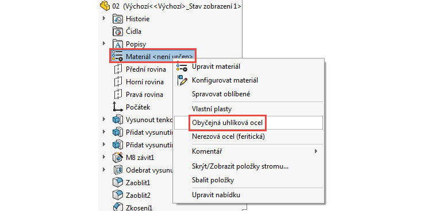Image resolution: width=431 pixels, height=211 pixels.
Task: Select the Zaoblit2 label
Action: pos(138,195)
